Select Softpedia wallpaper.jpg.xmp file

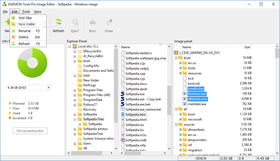[146, 58]
